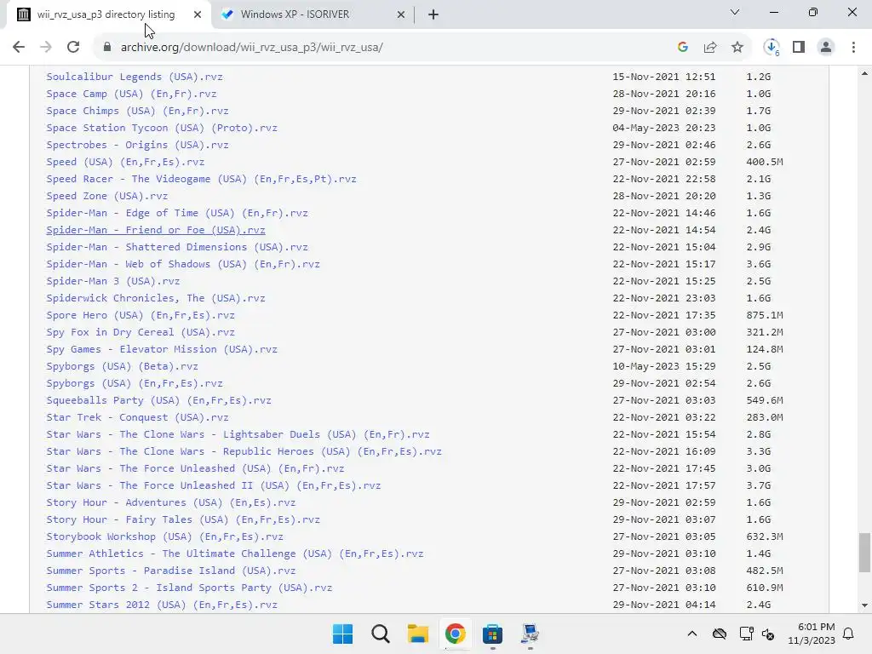Click the forward navigation arrow
The height and width of the screenshot is (654, 872).
point(46,47)
